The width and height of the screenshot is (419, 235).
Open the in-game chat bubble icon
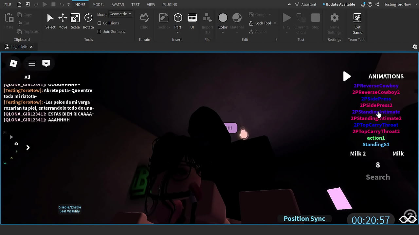[46, 63]
